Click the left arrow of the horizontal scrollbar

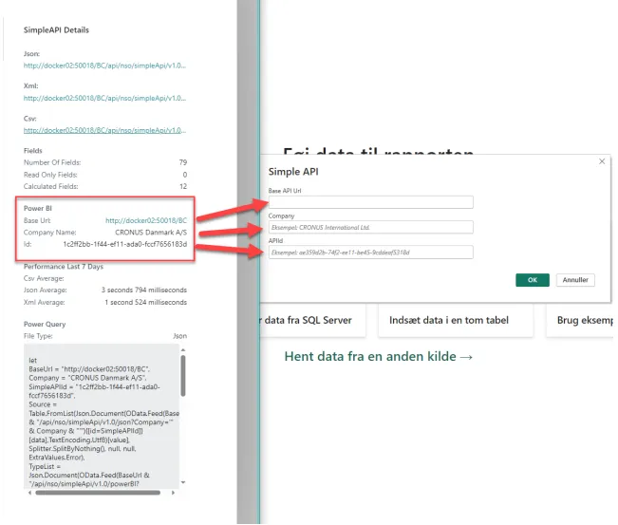[30, 493]
